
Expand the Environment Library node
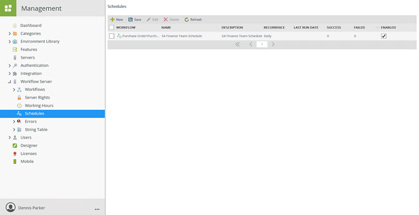tap(9, 41)
